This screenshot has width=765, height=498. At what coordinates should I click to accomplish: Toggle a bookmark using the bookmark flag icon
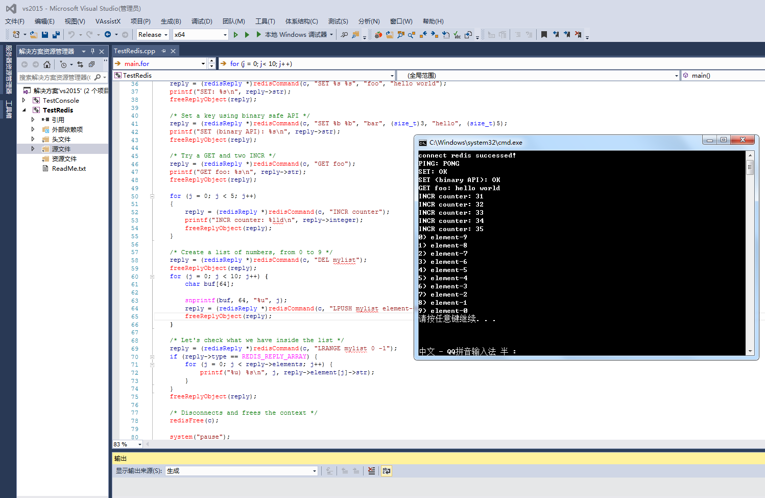point(544,34)
